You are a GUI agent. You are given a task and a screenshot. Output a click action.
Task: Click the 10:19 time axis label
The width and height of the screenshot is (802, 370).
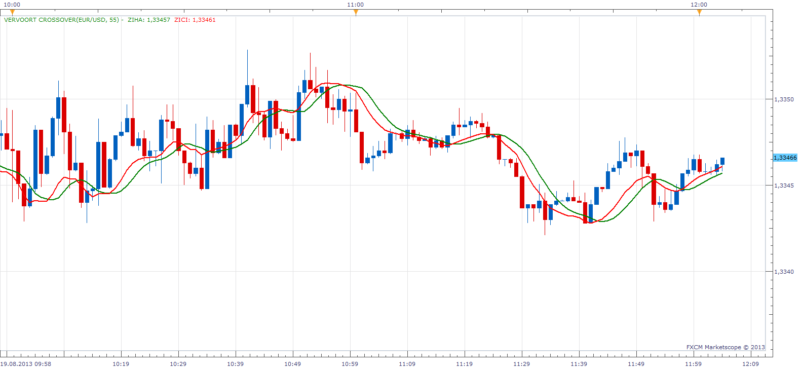(x=121, y=364)
